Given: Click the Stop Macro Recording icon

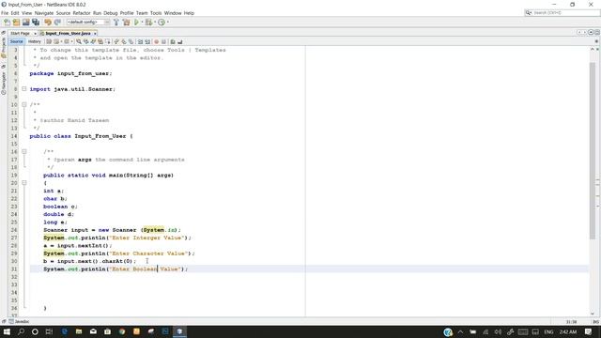Looking at the screenshot, I should pyautogui.click(x=163, y=41).
